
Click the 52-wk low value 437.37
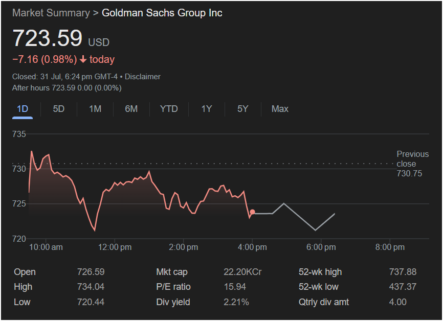pyautogui.click(x=403, y=287)
